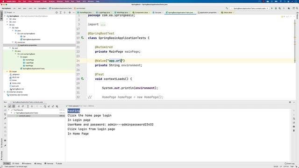Pin the Run tab with pin icon
This screenshot has height=168, width=299.
pos(5,146)
